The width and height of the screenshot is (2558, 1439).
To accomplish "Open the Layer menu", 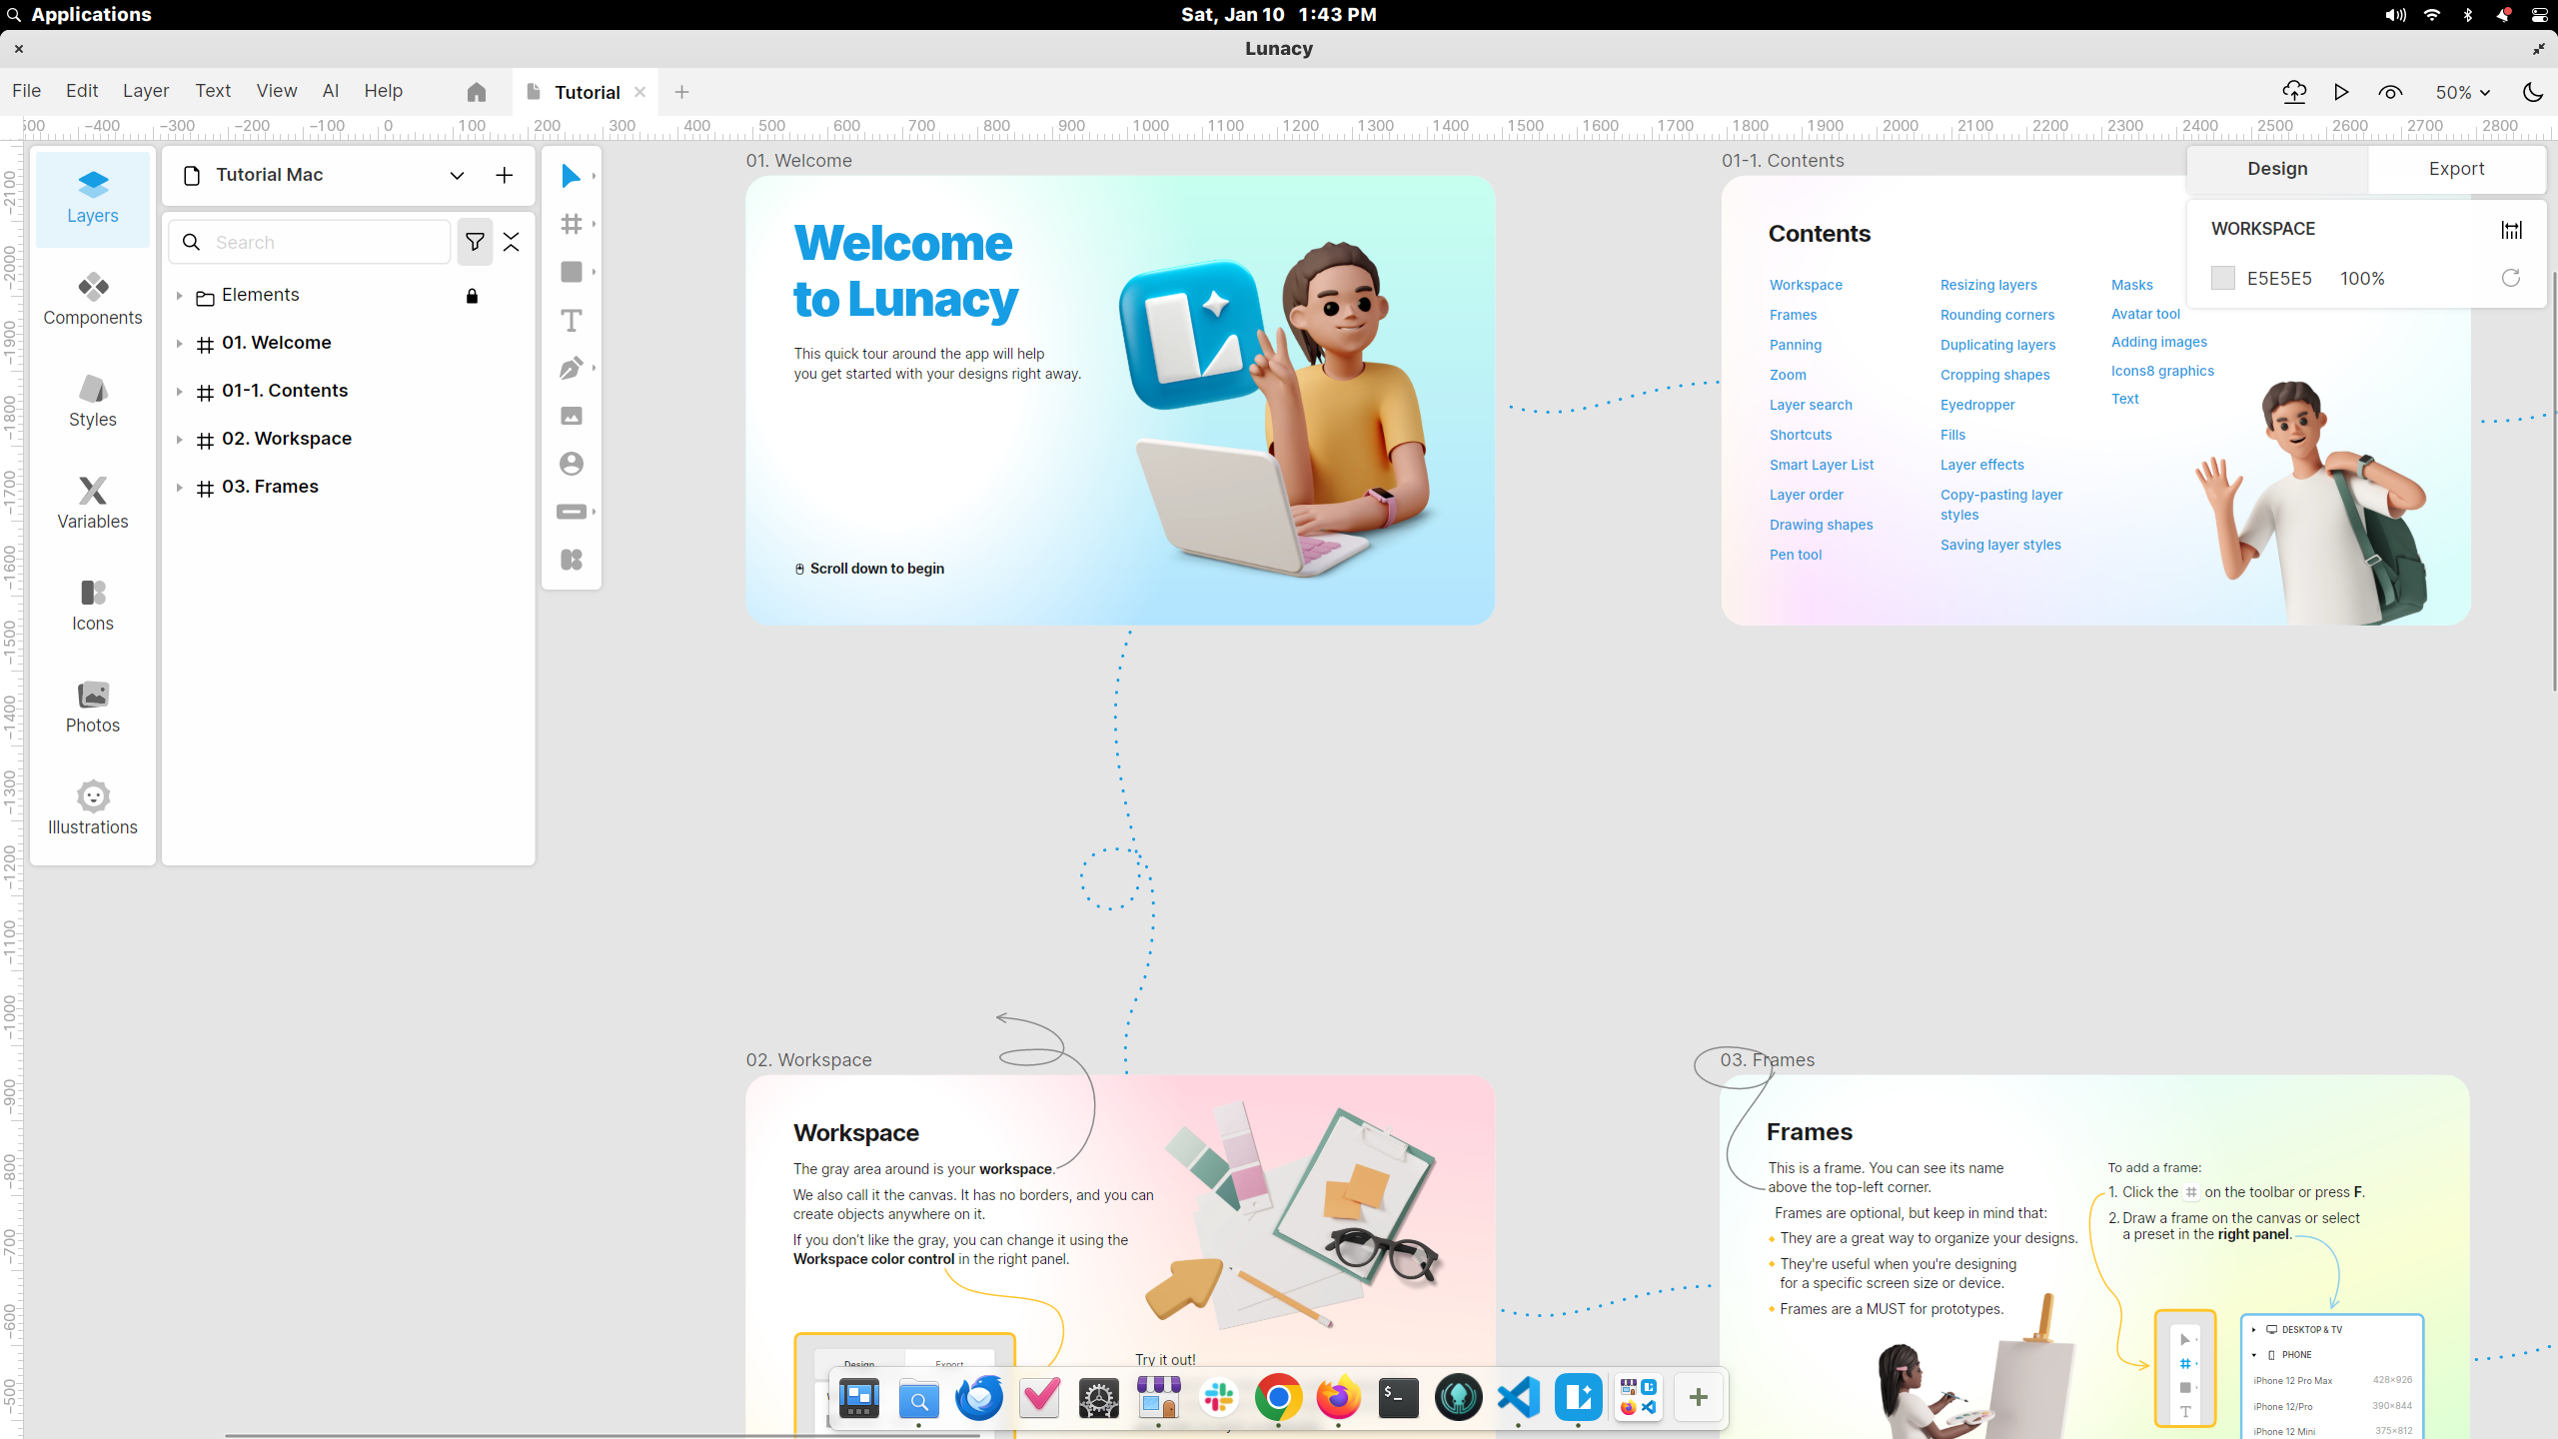I will click(146, 90).
